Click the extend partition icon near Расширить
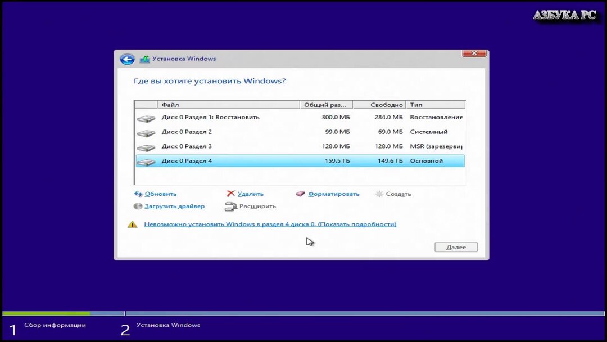Viewport: 607px width, 342px height. click(231, 206)
